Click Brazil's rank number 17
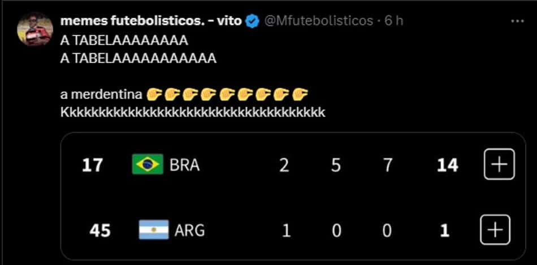537x265 pixels. point(93,166)
